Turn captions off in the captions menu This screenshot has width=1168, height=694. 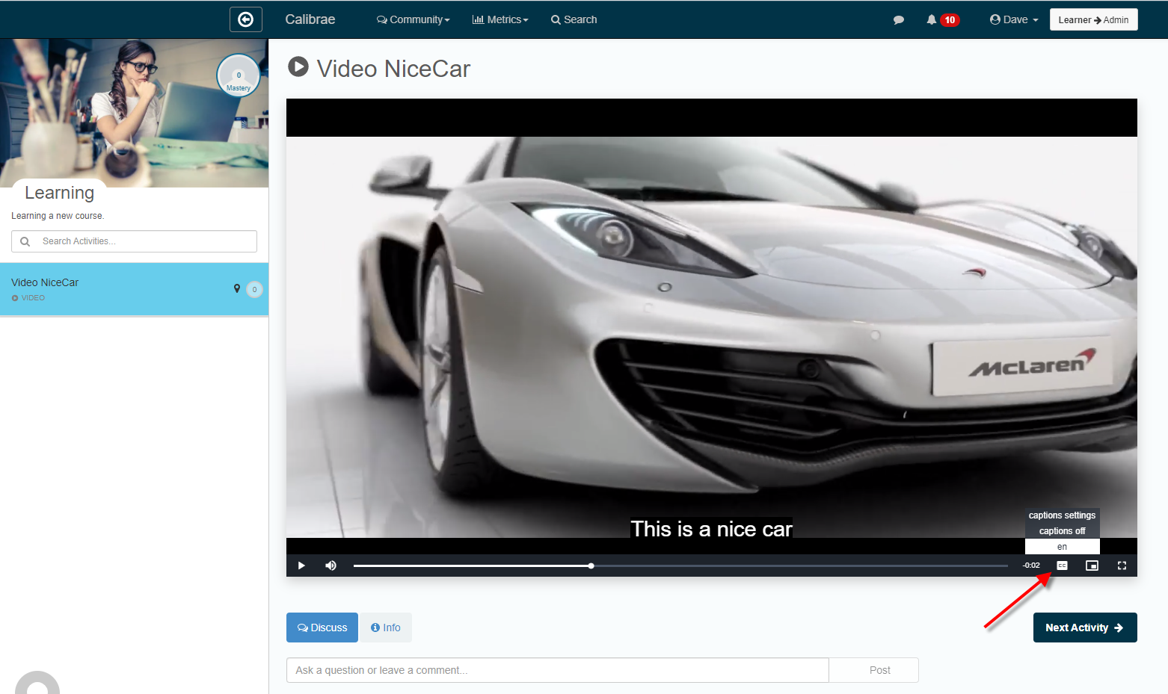pyautogui.click(x=1062, y=531)
